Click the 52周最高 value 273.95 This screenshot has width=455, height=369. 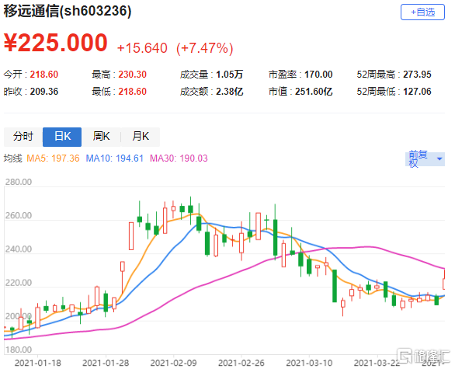click(417, 75)
